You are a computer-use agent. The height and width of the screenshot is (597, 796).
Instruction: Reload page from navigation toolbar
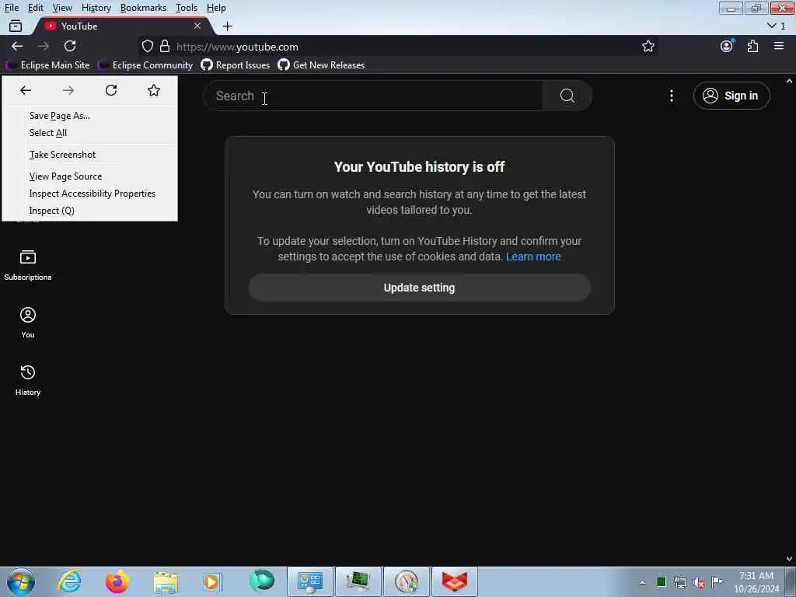coord(70,46)
